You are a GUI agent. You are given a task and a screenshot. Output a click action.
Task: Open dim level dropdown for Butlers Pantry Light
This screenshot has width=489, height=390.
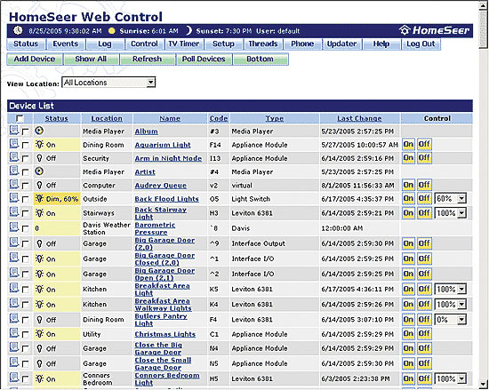(x=451, y=320)
